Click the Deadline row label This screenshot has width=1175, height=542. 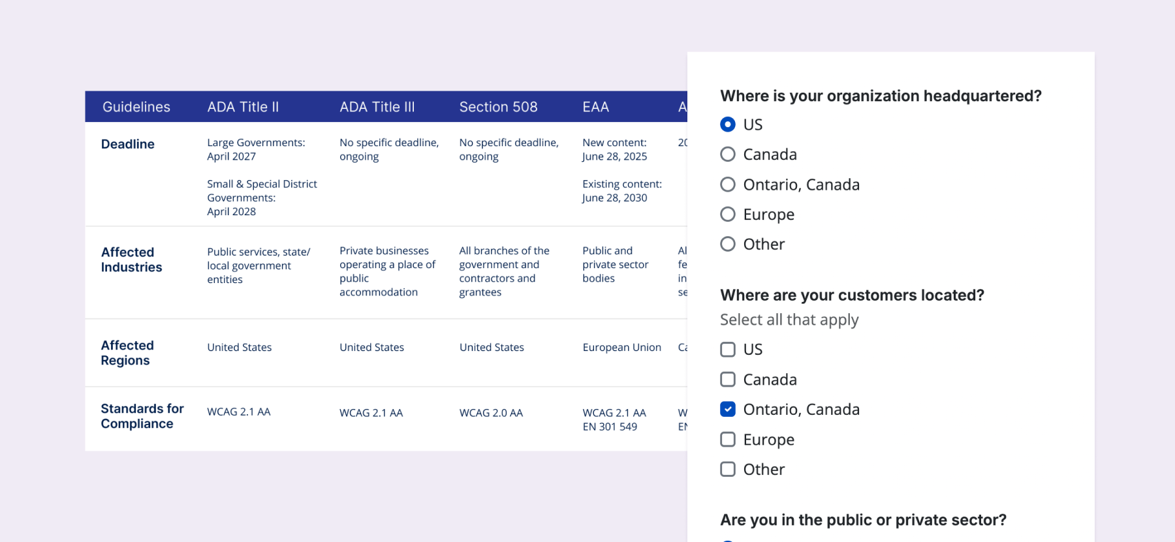[128, 144]
